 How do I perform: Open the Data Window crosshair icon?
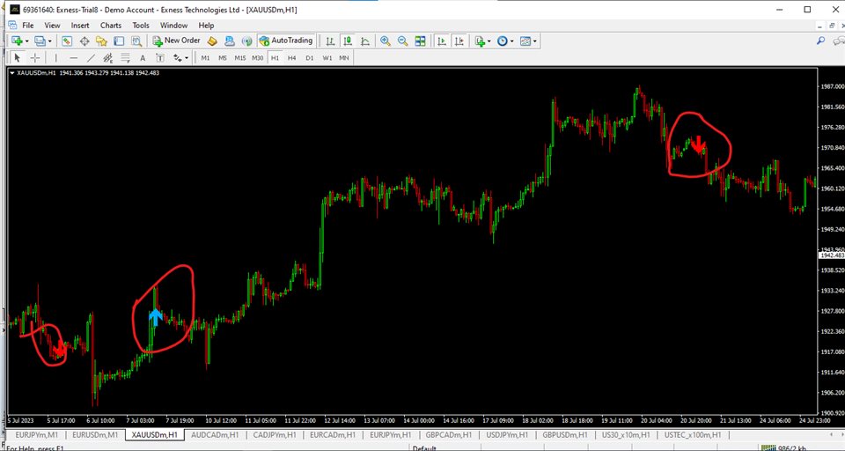(84, 41)
